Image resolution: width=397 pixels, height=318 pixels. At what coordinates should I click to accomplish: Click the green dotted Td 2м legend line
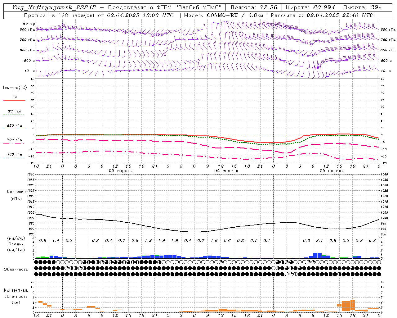coord(14,115)
